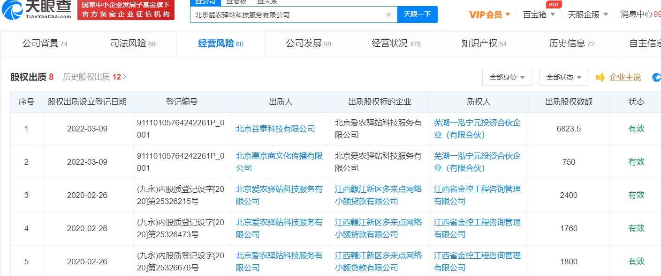Switch to the 公司发展 tab
Image resolution: width=661 pixels, height=276 pixels.
(x=308, y=44)
